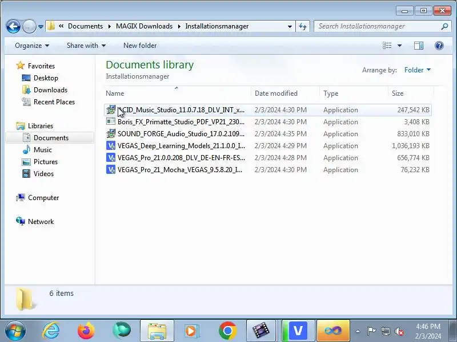Launch Firefox from taskbar
Viewport: 457px width, 342px height.
pos(86,331)
